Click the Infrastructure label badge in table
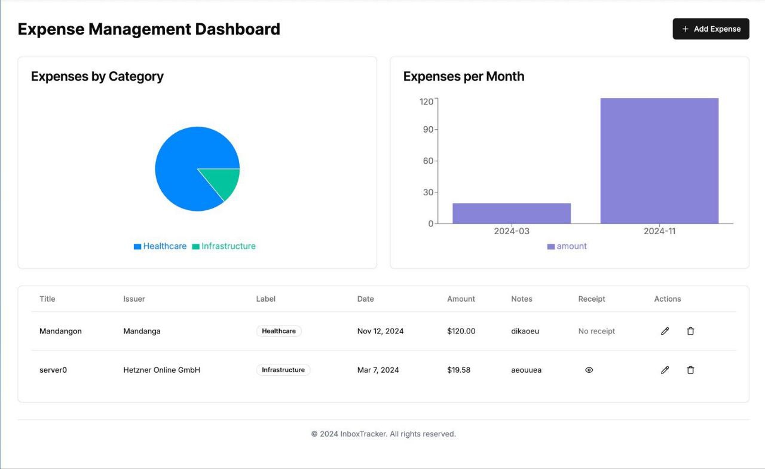Viewport: 765px width, 469px height. [x=283, y=370]
